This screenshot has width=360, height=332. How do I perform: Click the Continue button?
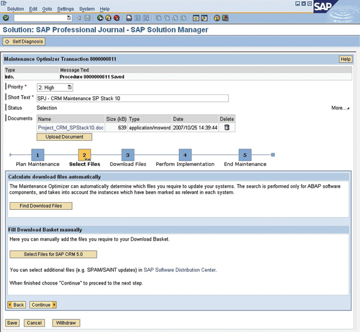pos(43,305)
